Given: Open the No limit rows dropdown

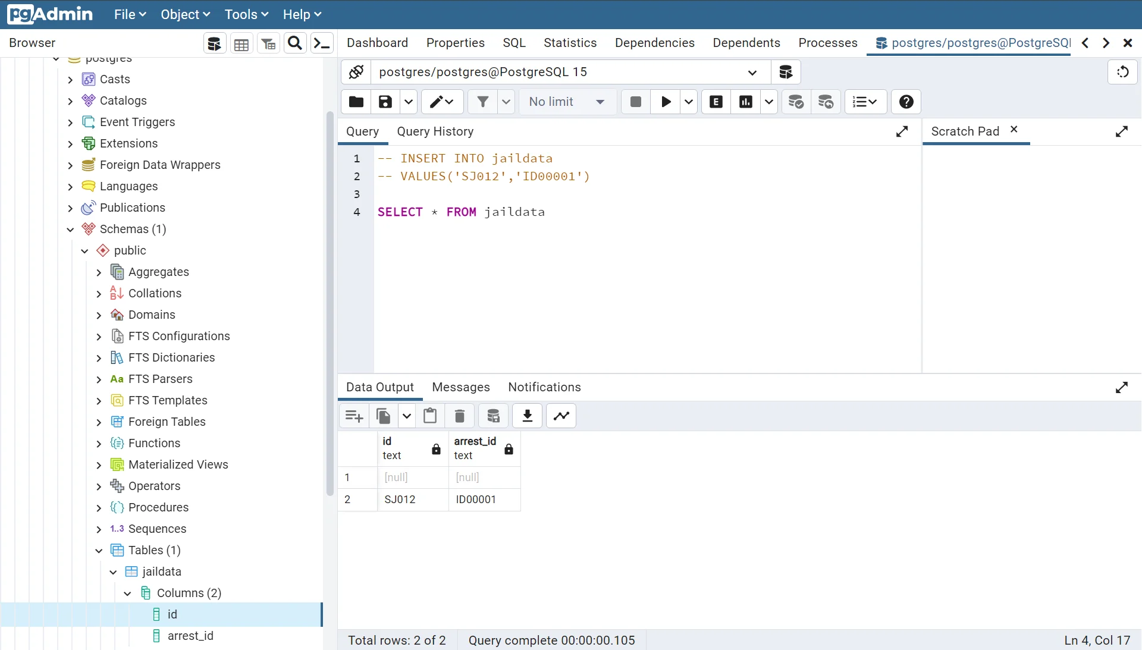Looking at the screenshot, I should pyautogui.click(x=566, y=102).
